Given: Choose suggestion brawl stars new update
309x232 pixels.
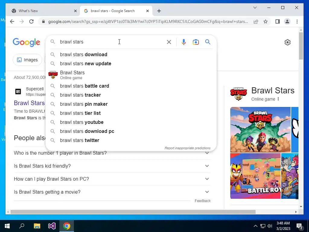Looking at the screenshot, I should point(131,63).
